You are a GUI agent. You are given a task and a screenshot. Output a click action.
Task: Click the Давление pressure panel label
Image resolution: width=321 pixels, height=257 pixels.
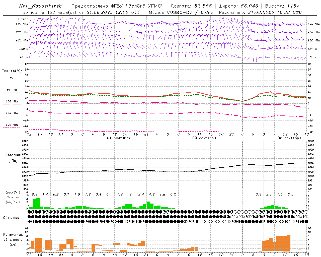click(13, 155)
